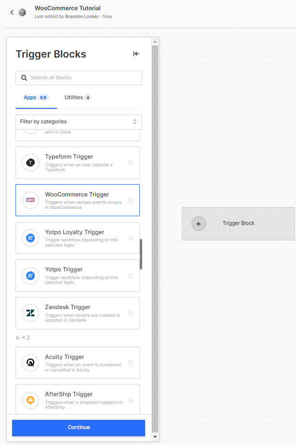Viewport: 296px width, 445px height.
Task: Click the Acuity Trigger logo icon
Action: pos(30,363)
